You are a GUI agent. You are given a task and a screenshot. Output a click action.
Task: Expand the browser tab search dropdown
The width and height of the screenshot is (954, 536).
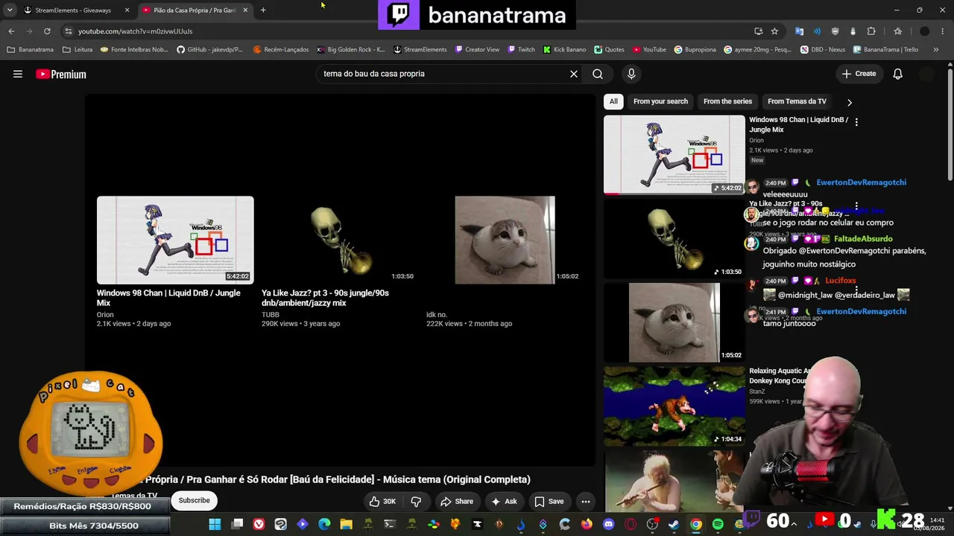point(9,10)
